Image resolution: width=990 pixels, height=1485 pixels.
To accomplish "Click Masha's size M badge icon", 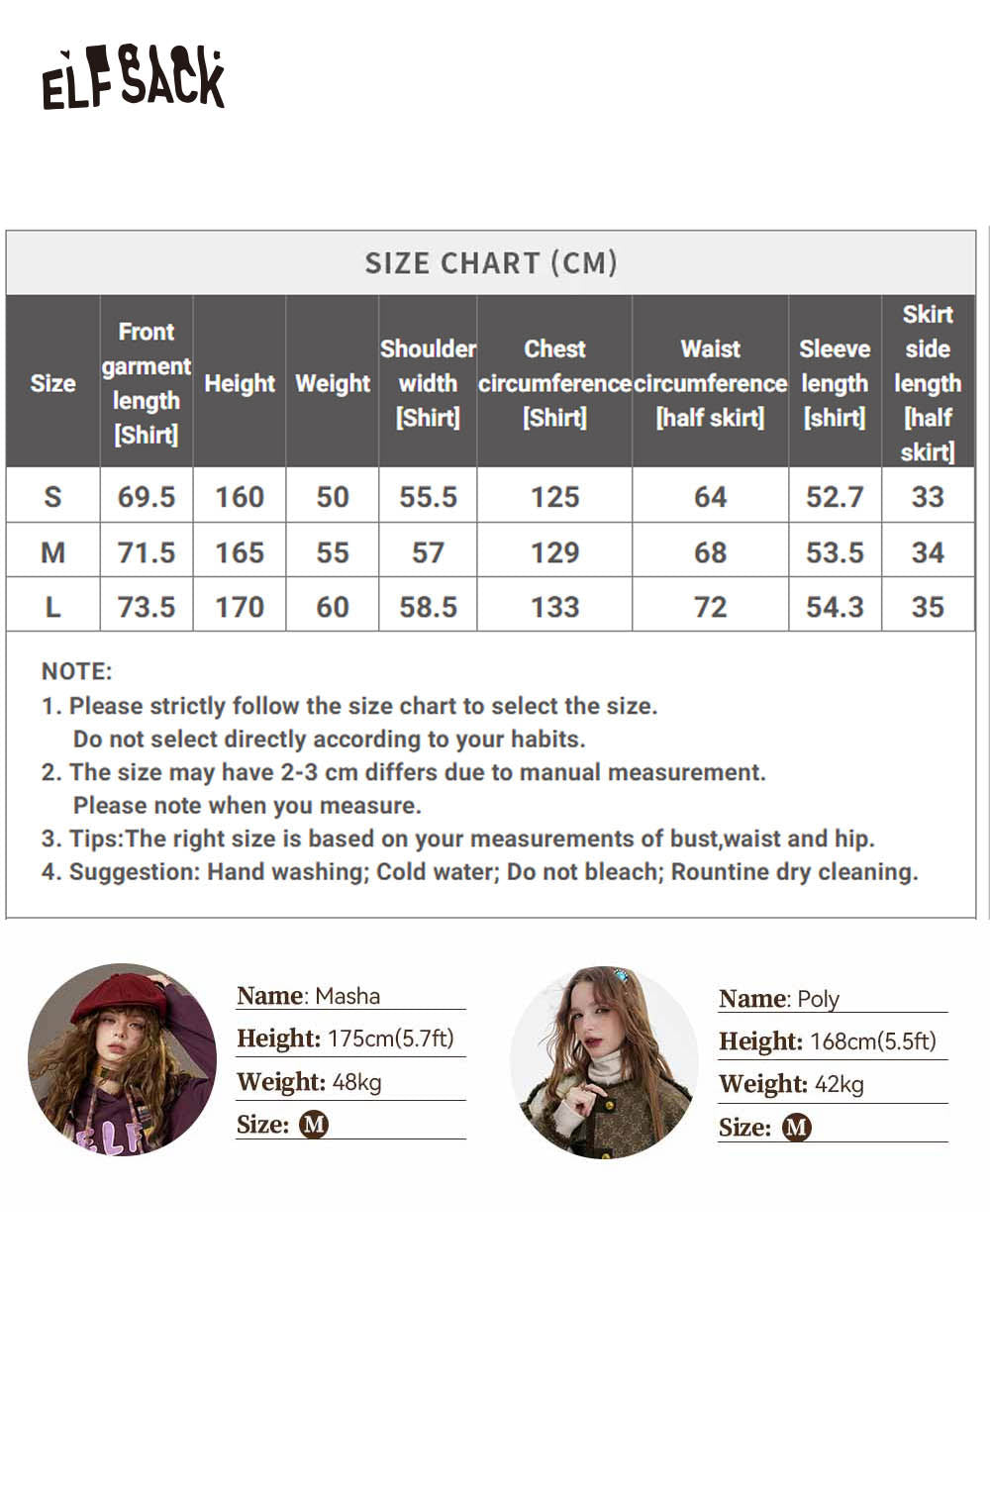I will pyautogui.click(x=313, y=1125).
